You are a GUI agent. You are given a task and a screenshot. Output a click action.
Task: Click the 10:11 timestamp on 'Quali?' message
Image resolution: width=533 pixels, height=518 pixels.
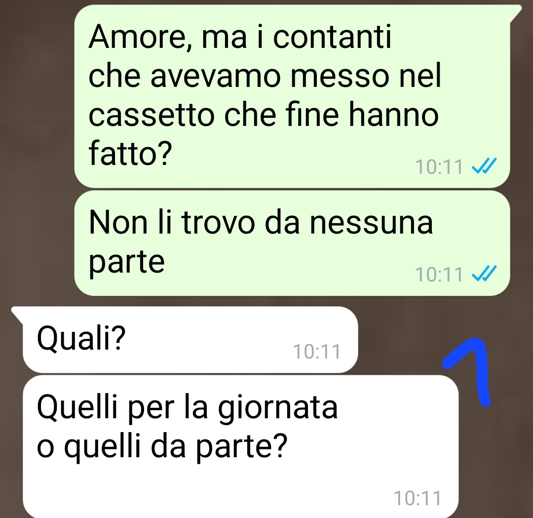(316, 352)
